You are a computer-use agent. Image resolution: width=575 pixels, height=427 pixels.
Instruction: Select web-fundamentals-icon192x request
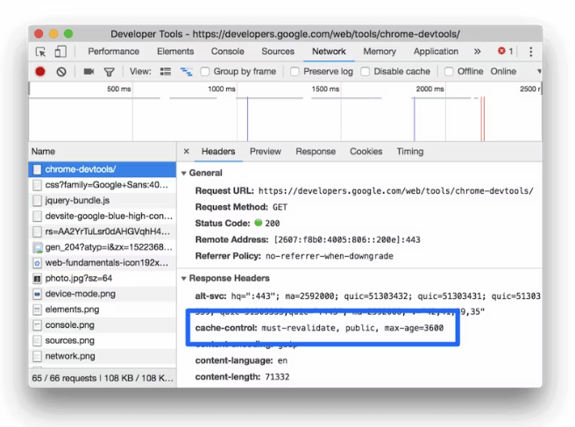pyautogui.click(x=103, y=263)
